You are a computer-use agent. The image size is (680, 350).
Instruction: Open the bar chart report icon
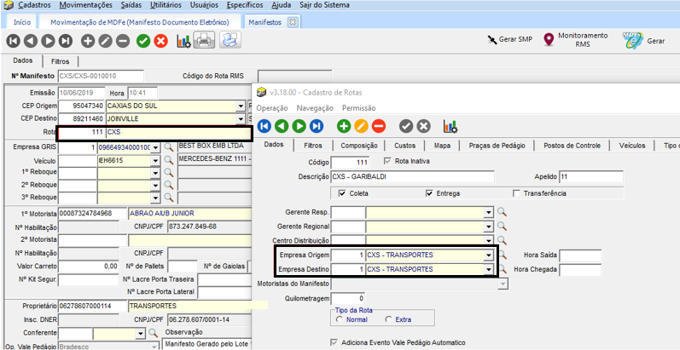tap(183, 41)
